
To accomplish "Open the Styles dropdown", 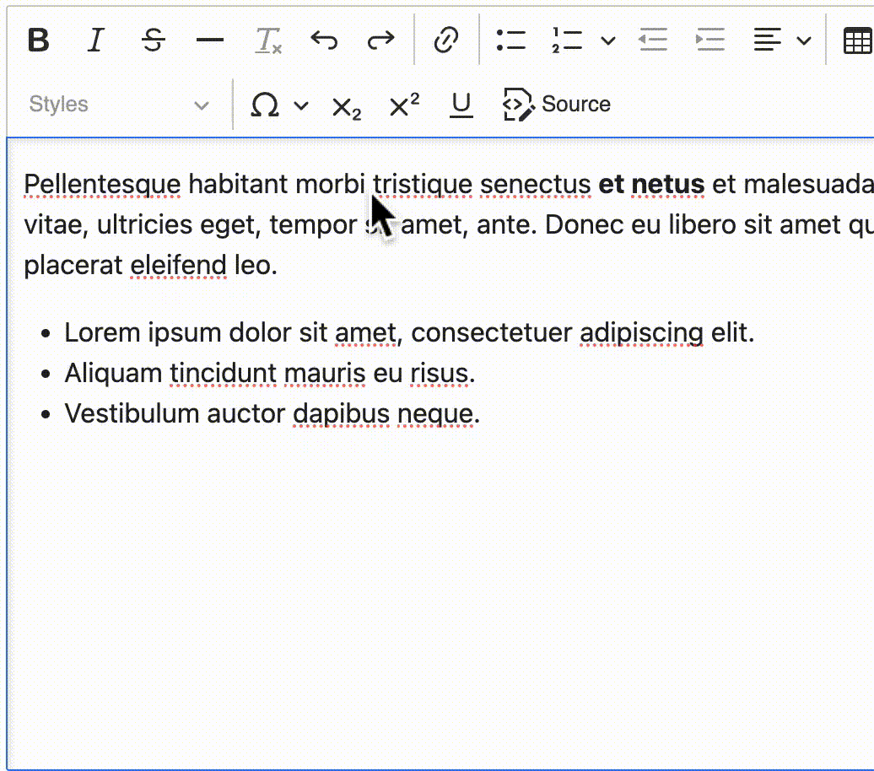I will [118, 105].
